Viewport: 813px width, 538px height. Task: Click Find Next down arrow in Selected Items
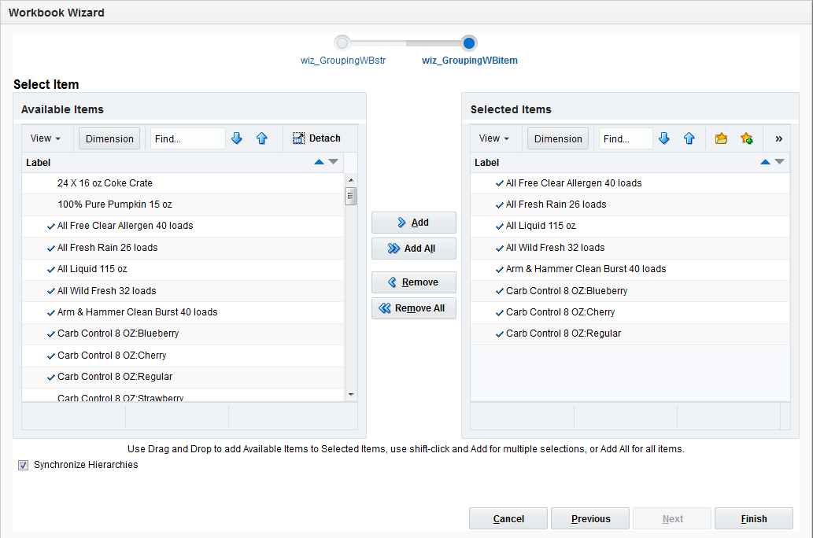pos(664,138)
